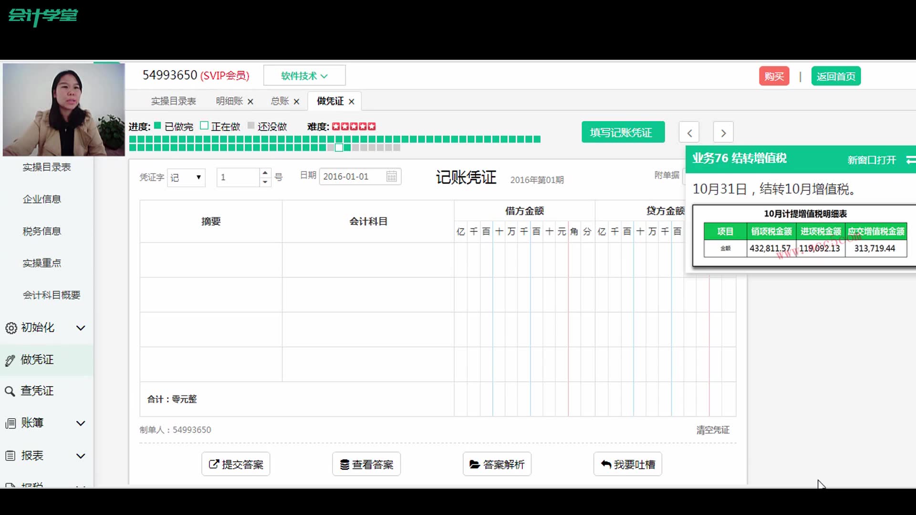
Task: Click the 合计：零元整 total text
Action: pos(172,399)
